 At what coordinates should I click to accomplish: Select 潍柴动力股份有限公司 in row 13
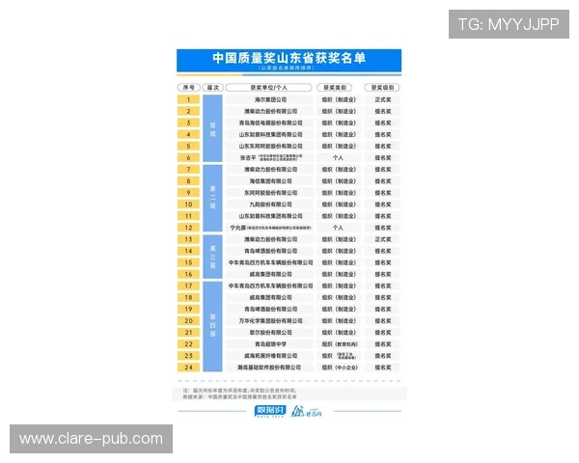tap(270, 239)
